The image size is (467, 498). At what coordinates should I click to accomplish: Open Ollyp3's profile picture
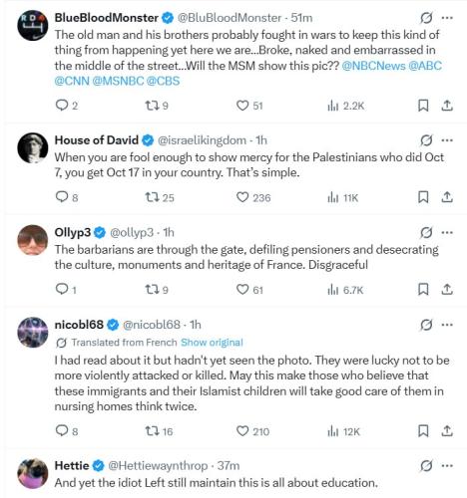[x=33, y=240]
